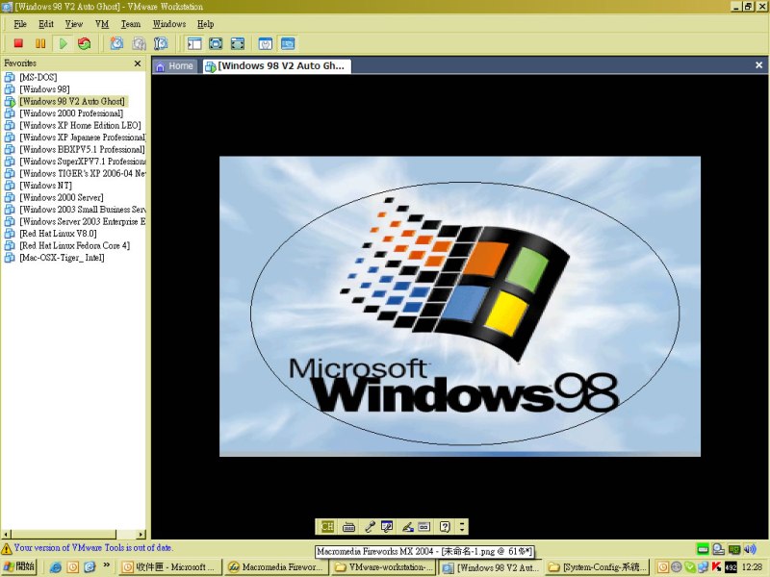Select [Windows XP Home Edition LEO]
The image size is (770, 577).
pyautogui.click(x=80, y=126)
